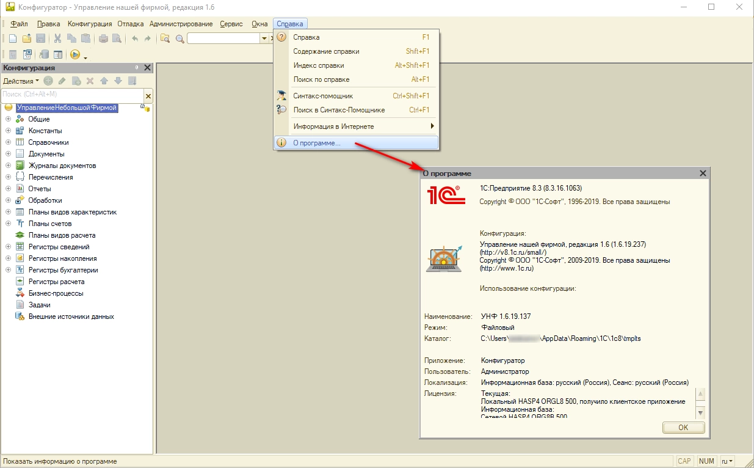Open Информация в Интернете submenu
The width and height of the screenshot is (754, 468).
pyautogui.click(x=357, y=126)
